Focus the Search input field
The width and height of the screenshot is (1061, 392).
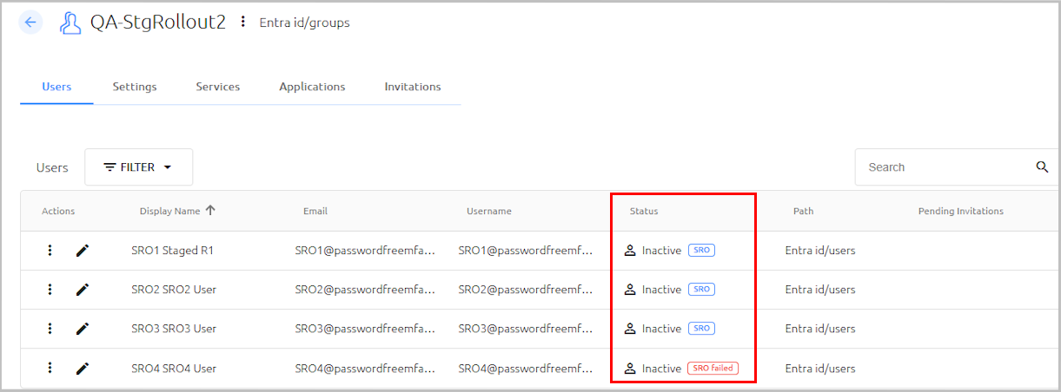945,167
